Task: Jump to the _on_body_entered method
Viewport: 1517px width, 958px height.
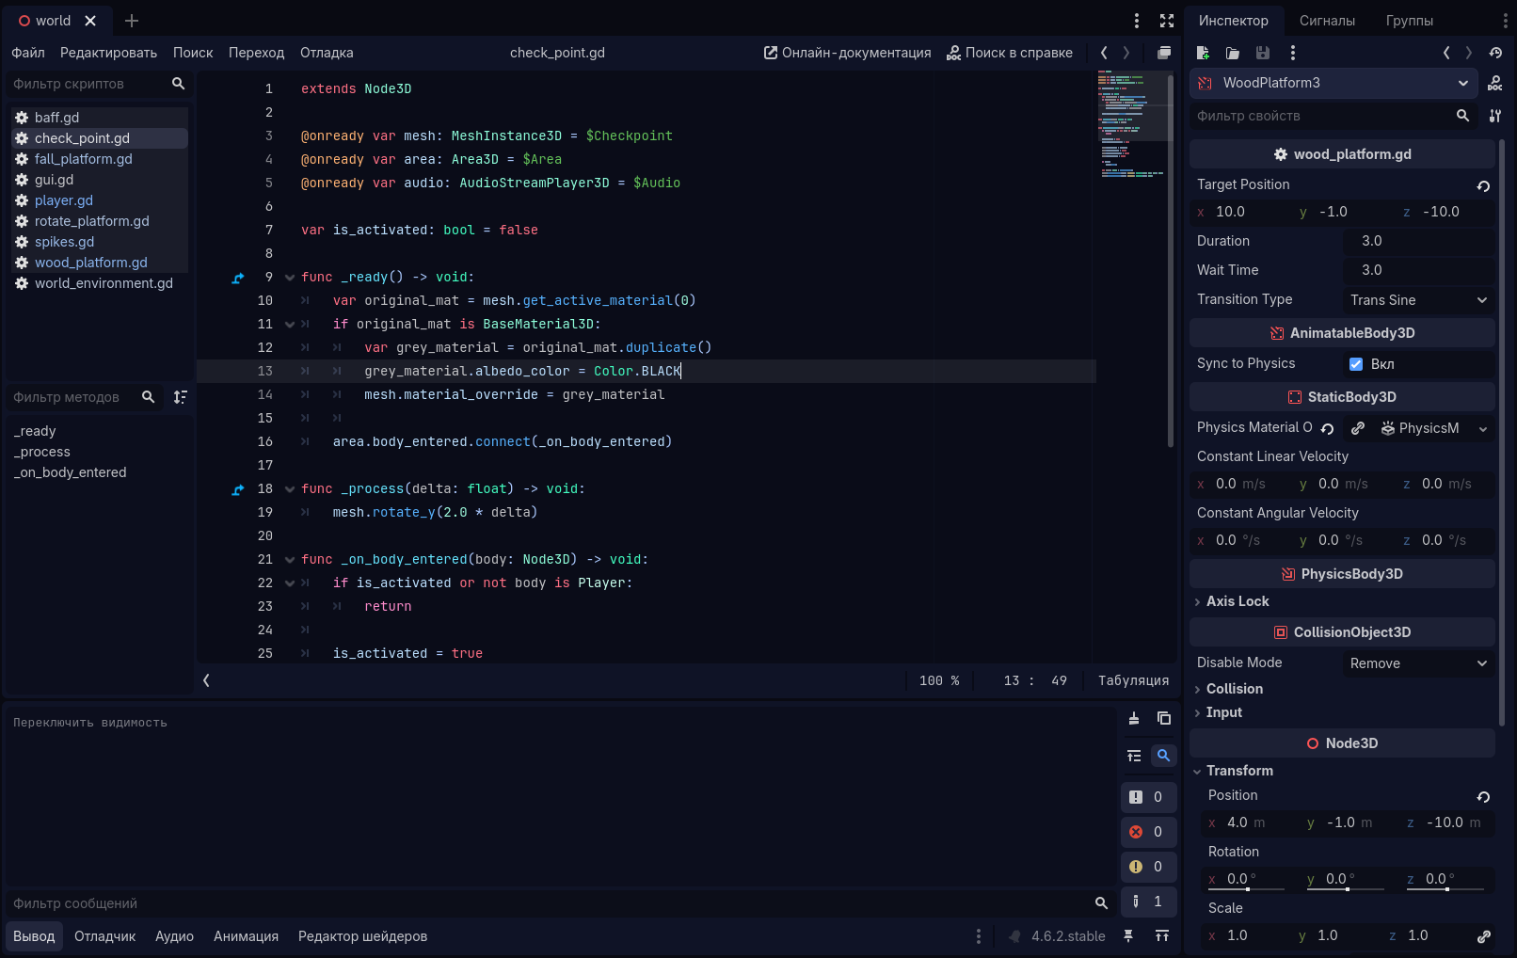Action: (x=71, y=472)
